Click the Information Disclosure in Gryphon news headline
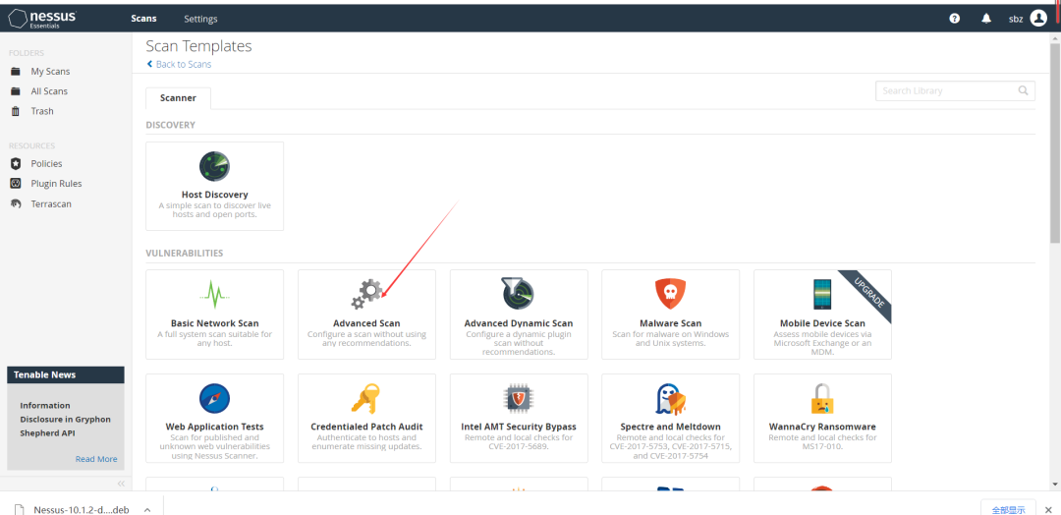Screen dimensions: 1061x515 [65, 420]
